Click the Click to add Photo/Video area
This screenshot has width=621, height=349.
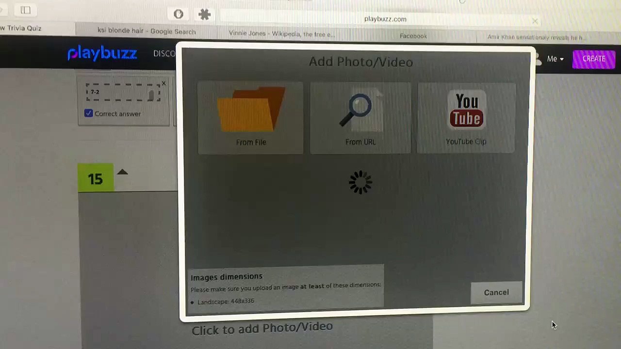(262, 329)
